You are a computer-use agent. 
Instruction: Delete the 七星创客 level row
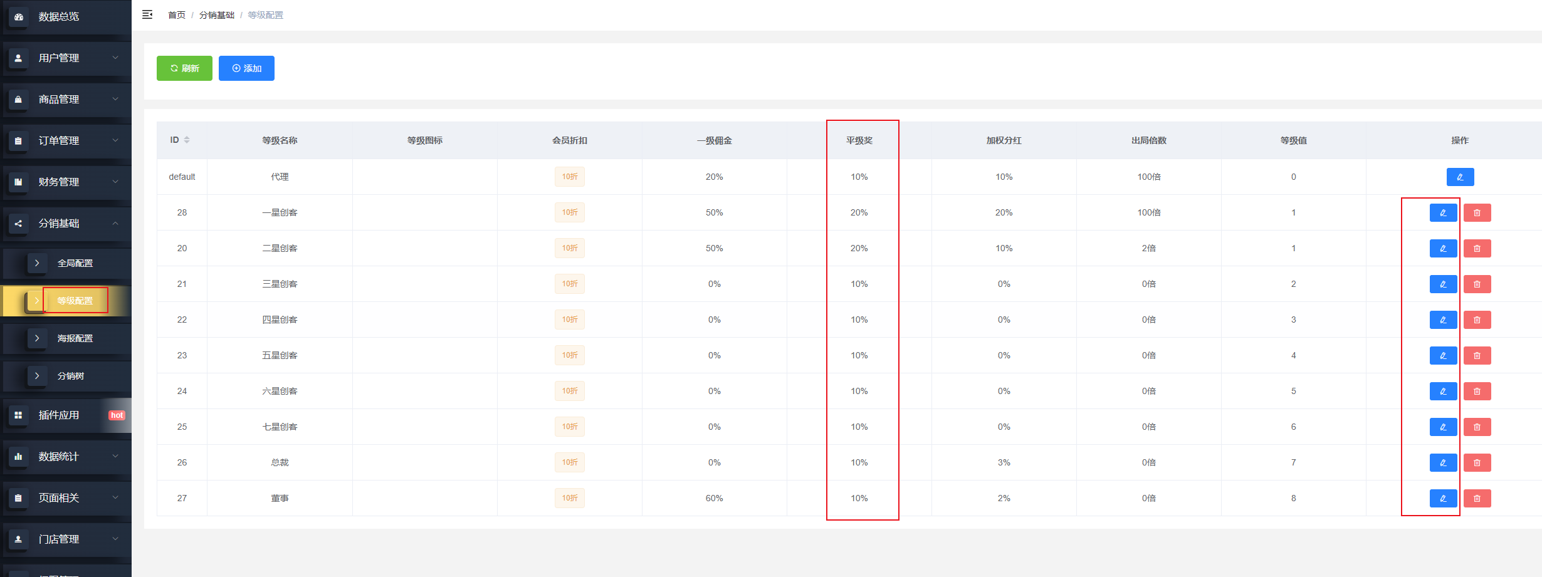tap(1477, 427)
